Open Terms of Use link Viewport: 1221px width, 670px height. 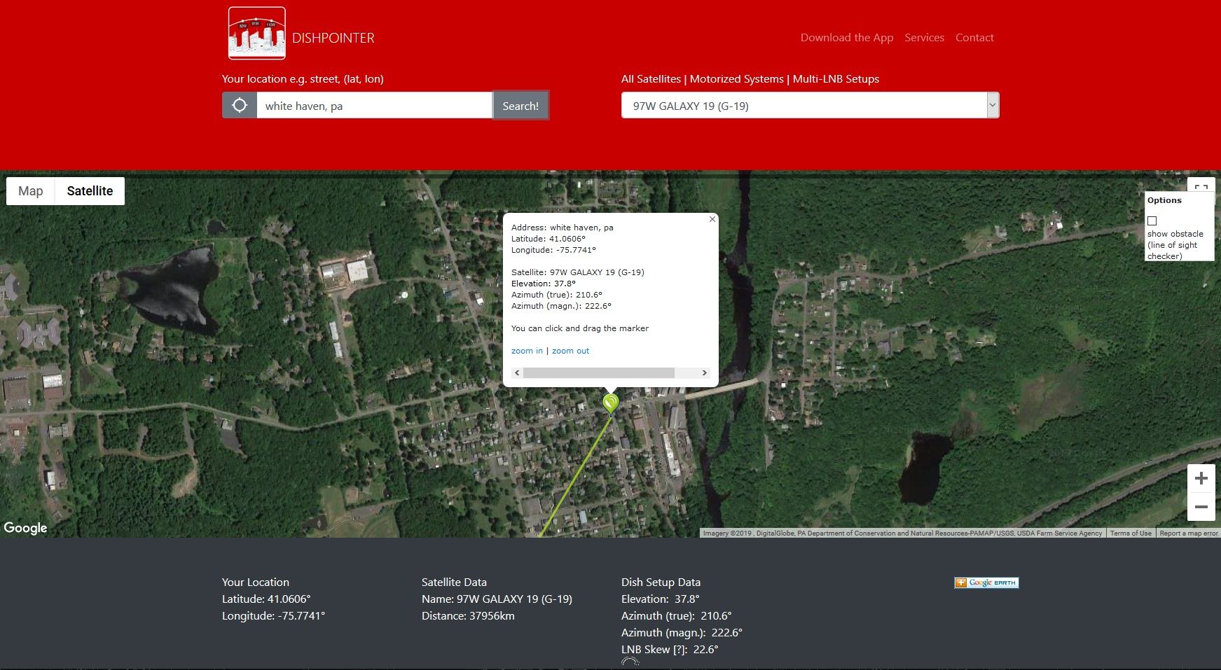[x=1131, y=533]
